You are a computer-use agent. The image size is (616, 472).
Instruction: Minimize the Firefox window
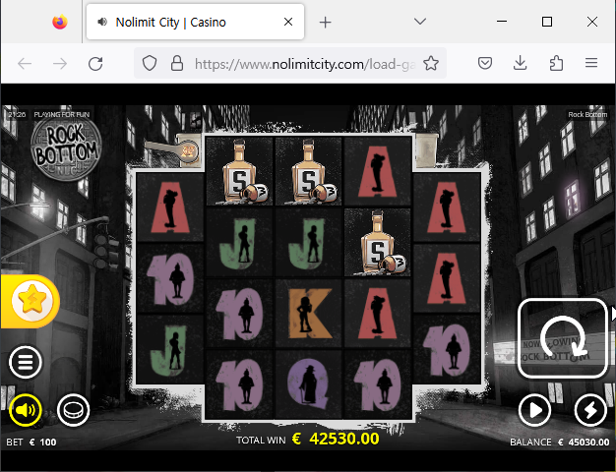pyautogui.click(x=502, y=22)
